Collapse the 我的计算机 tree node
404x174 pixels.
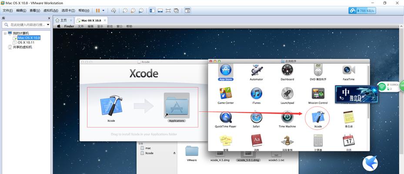click(5, 33)
